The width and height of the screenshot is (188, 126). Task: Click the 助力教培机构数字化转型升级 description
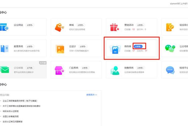(27, 51)
